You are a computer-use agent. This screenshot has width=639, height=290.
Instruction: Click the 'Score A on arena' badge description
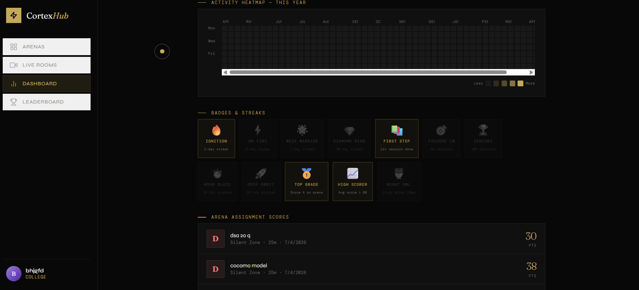(x=307, y=193)
